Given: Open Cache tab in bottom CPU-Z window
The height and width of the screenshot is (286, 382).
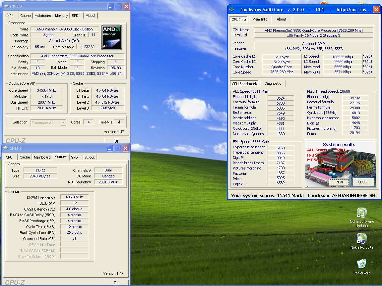Looking at the screenshot, I should click(25, 157).
